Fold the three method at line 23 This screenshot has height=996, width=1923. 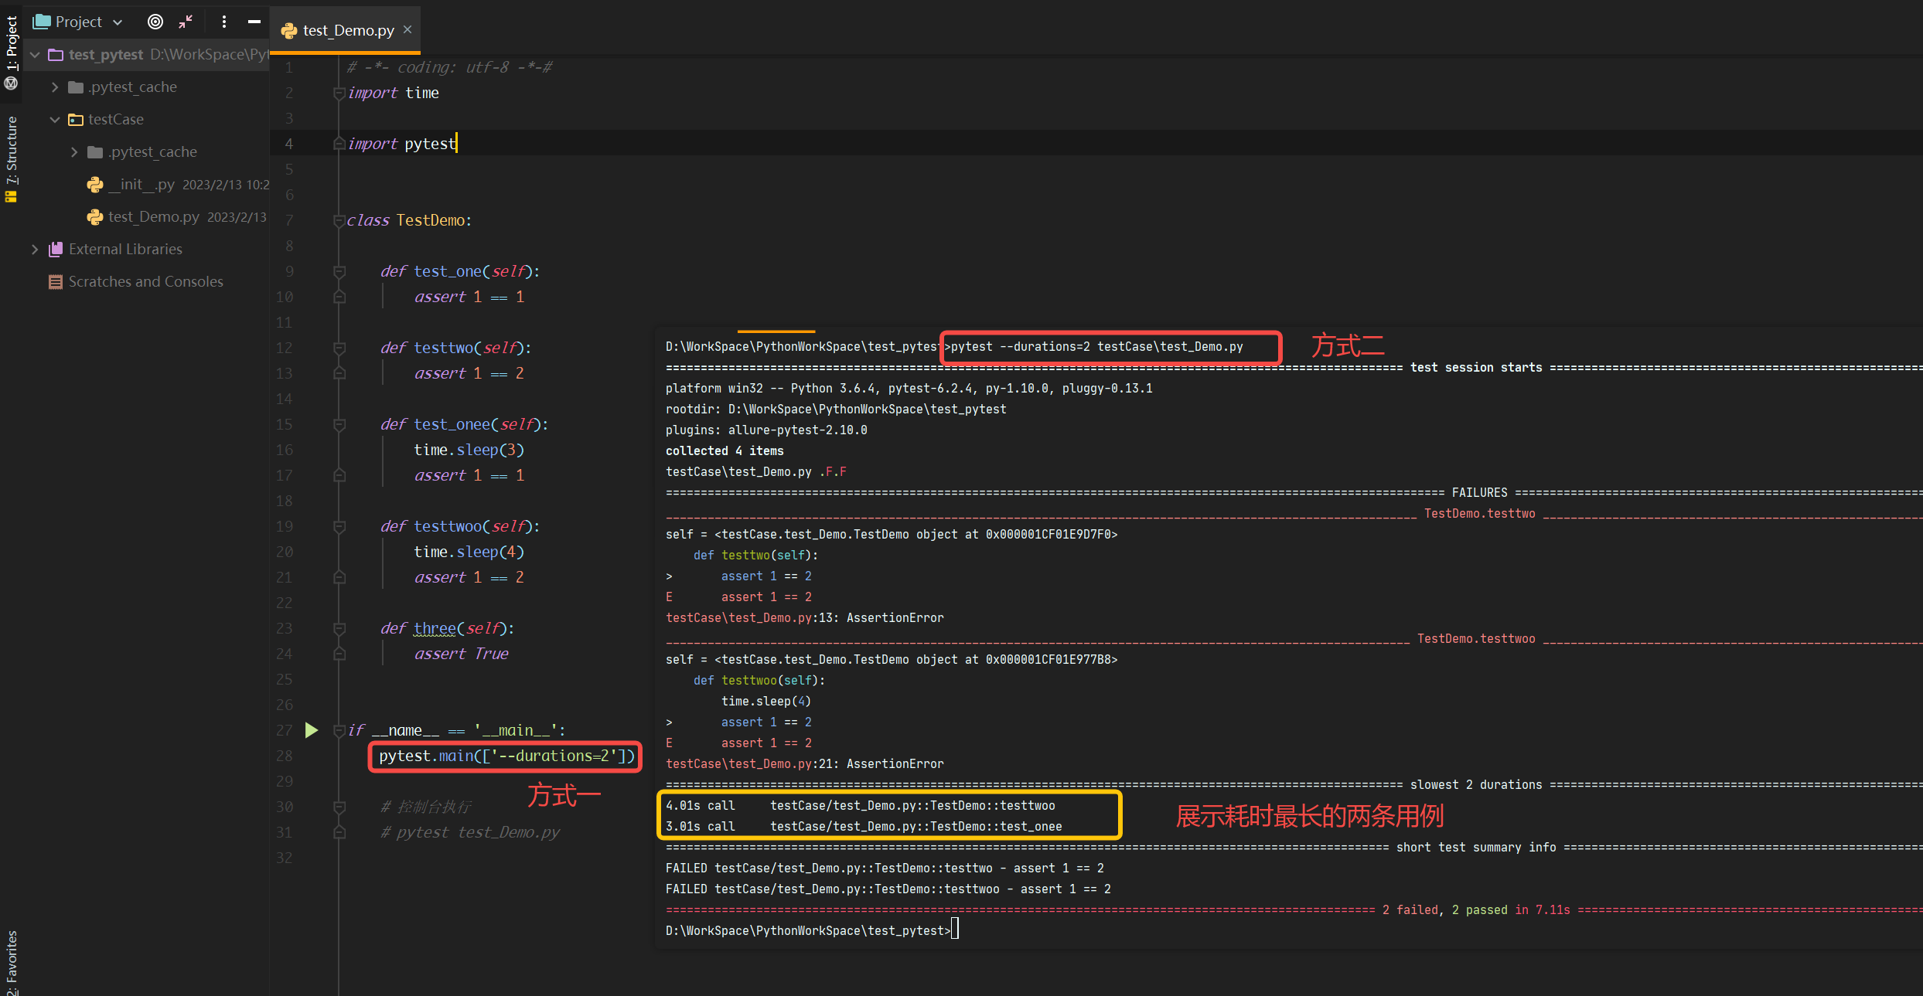(x=339, y=629)
